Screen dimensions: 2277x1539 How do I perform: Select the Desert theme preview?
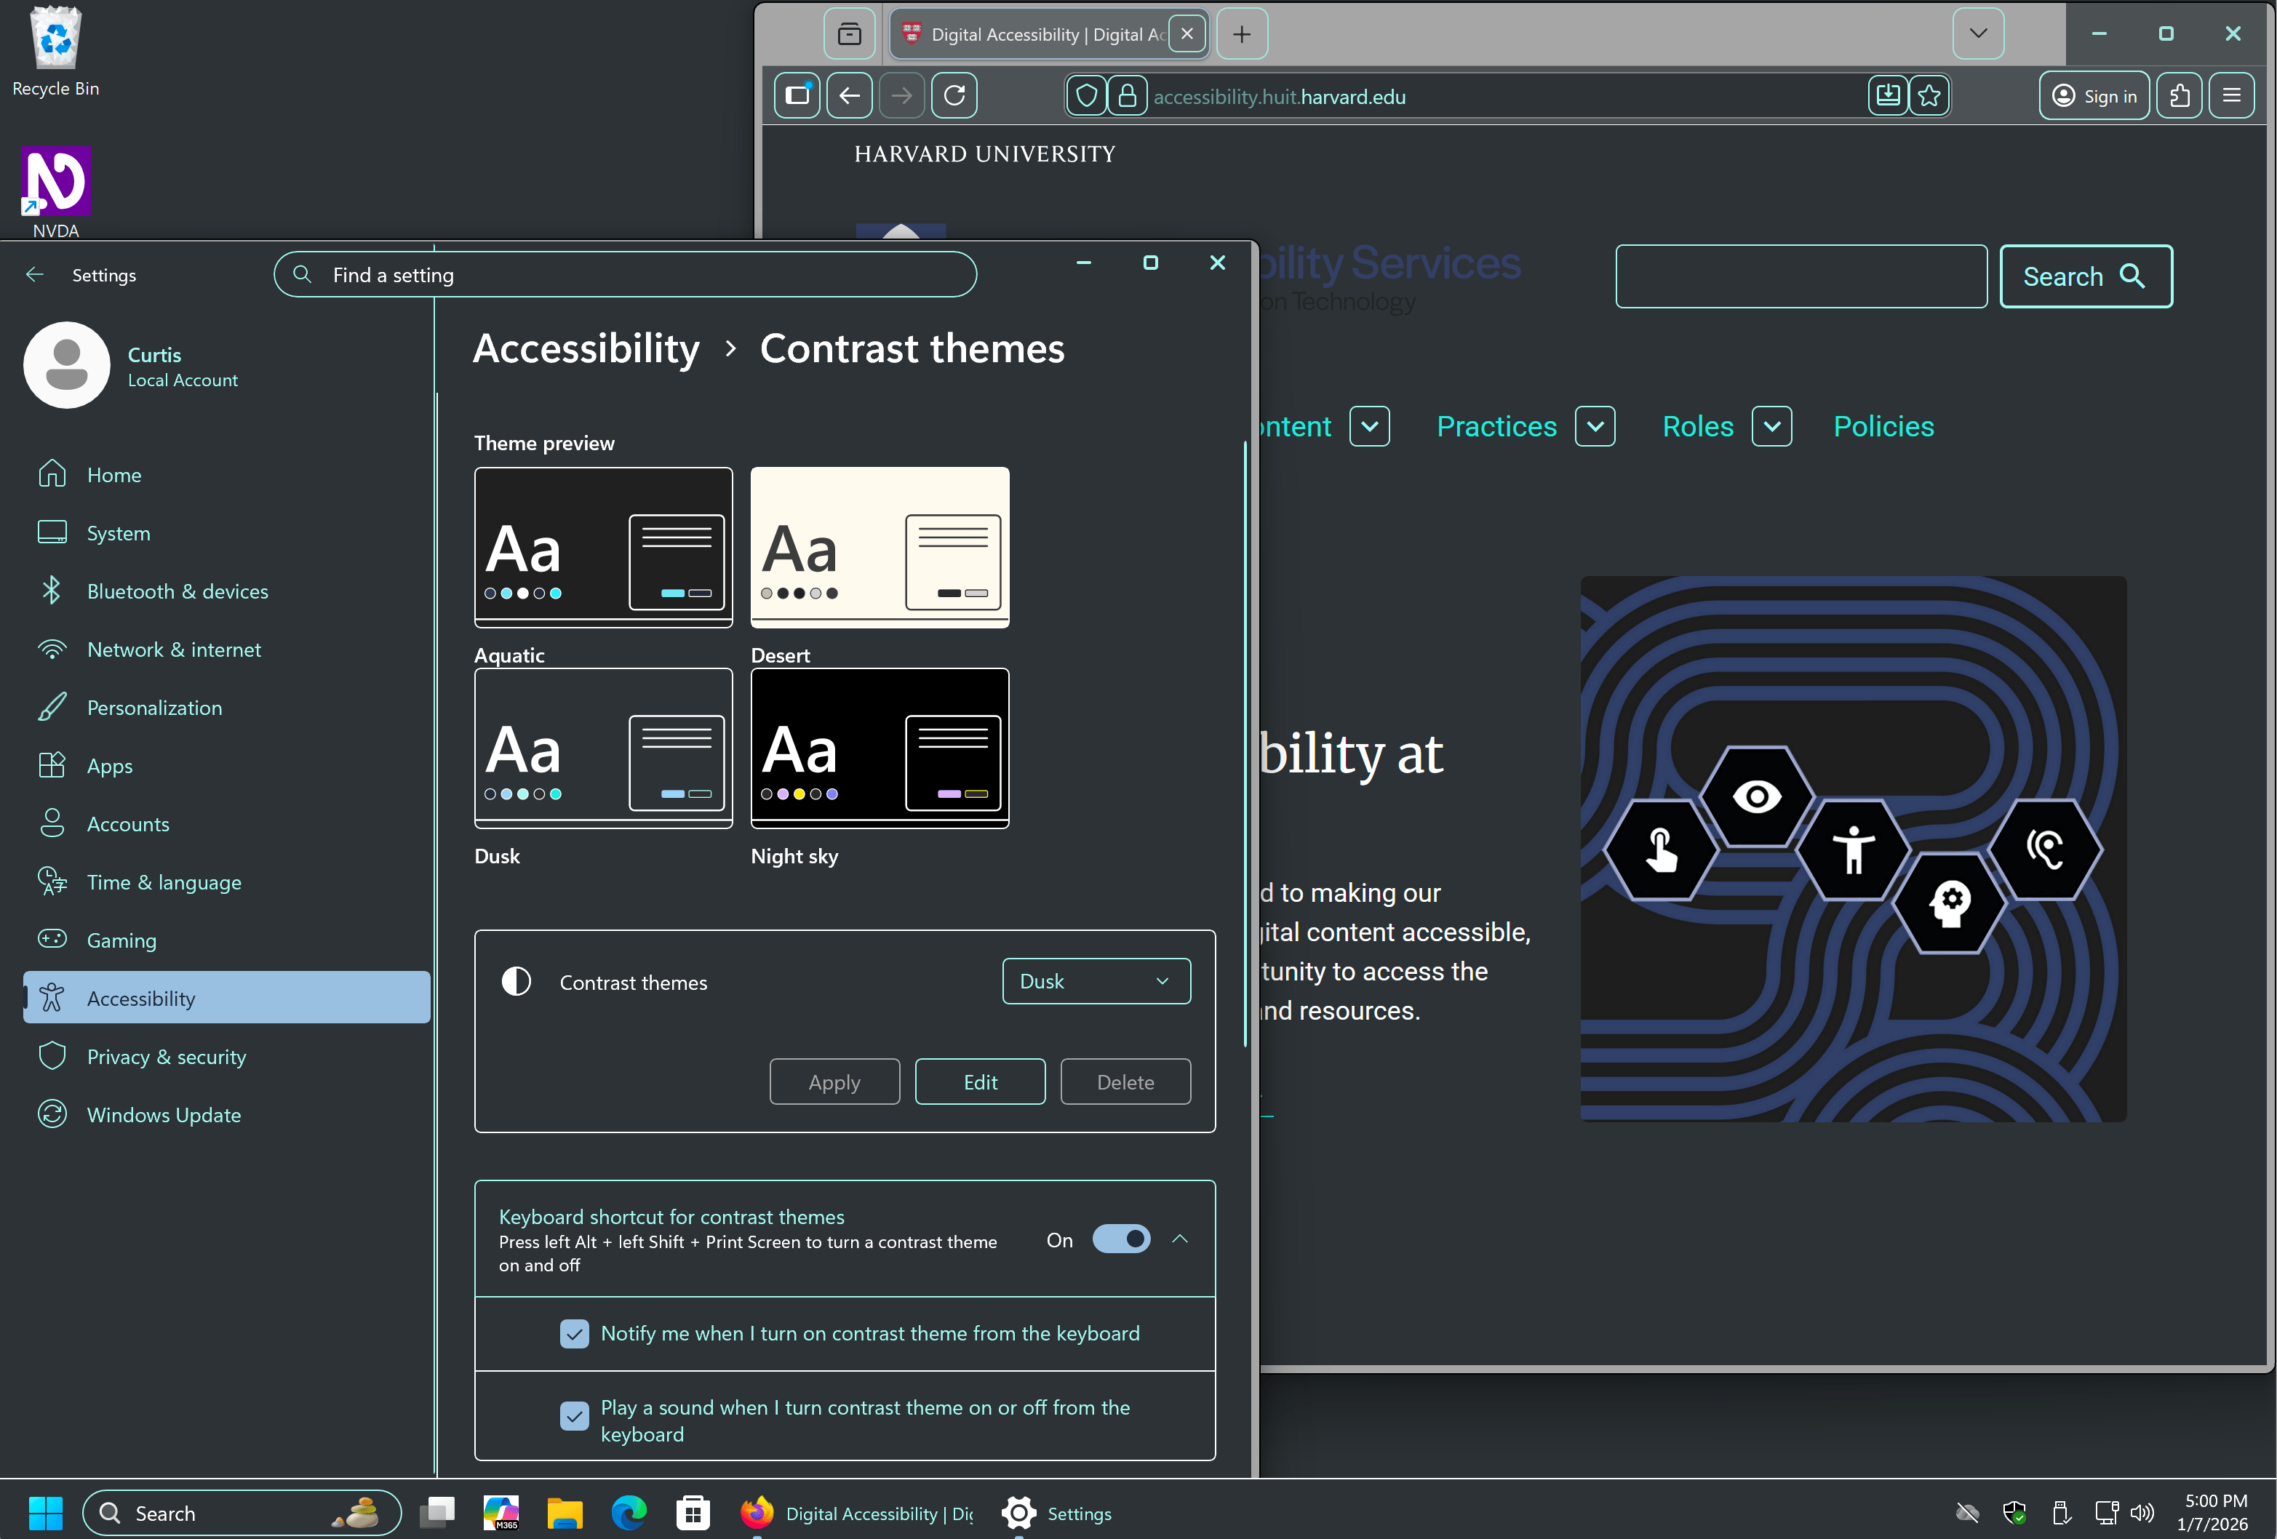coord(880,548)
